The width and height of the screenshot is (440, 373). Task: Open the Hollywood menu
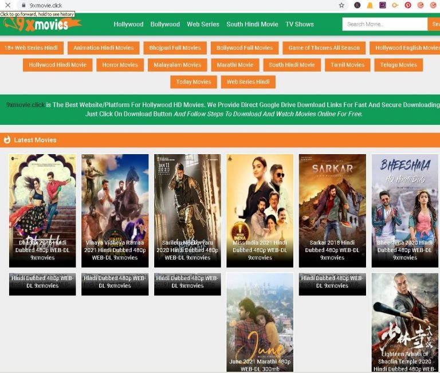coord(128,24)
